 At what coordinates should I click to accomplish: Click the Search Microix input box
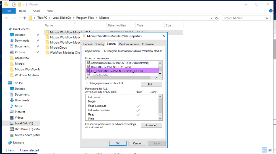244,18
